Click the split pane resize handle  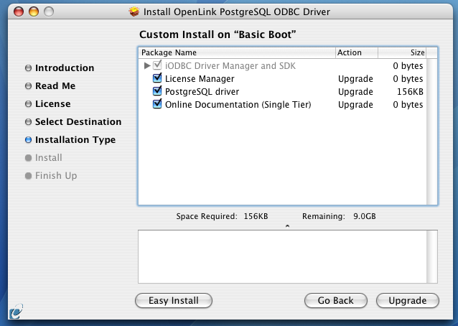pyautogui.click(x=287, y=225)
